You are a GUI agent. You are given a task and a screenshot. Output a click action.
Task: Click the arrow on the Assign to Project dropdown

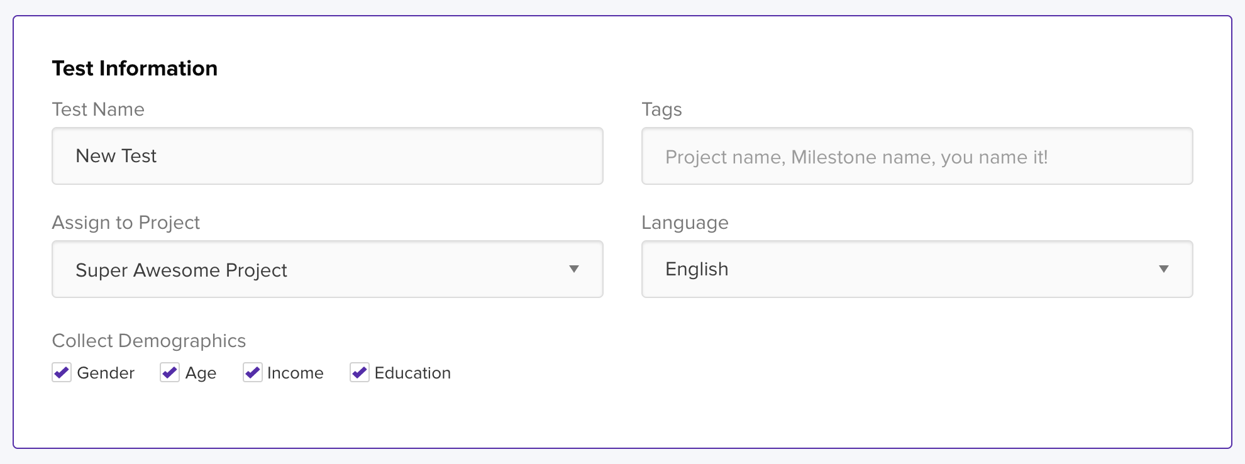573,269
